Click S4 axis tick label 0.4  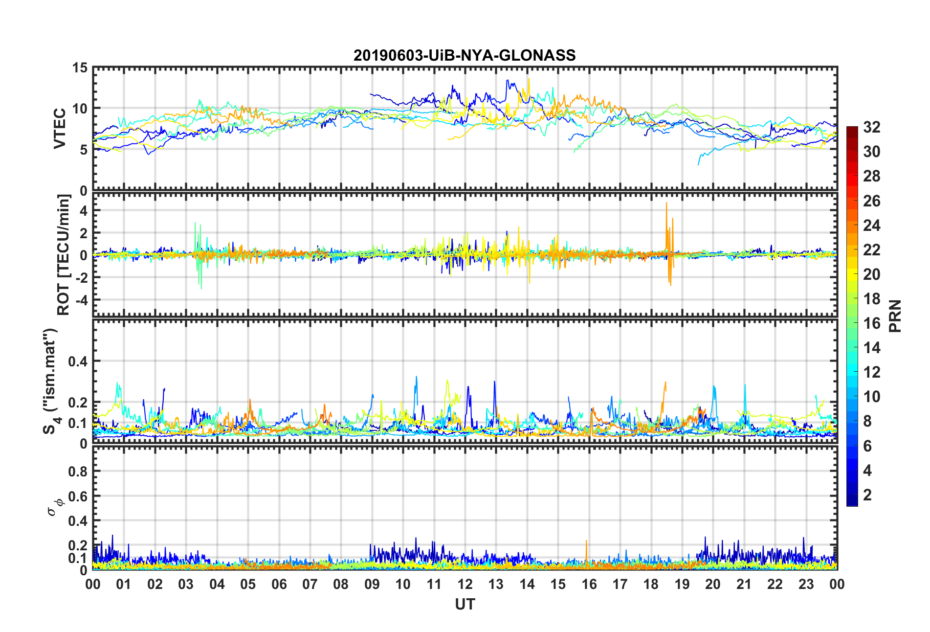coord(78,361)
